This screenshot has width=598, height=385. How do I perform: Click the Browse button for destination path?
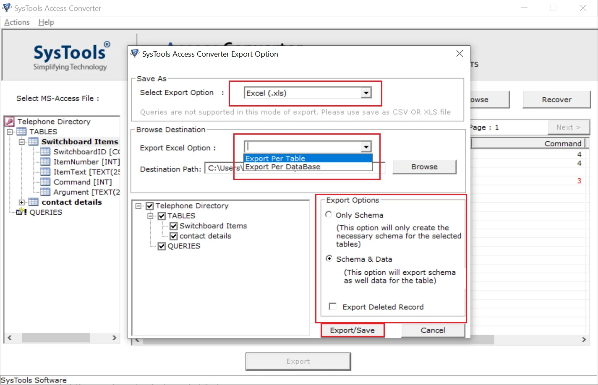pyautogui.click(x=424, y=166)
